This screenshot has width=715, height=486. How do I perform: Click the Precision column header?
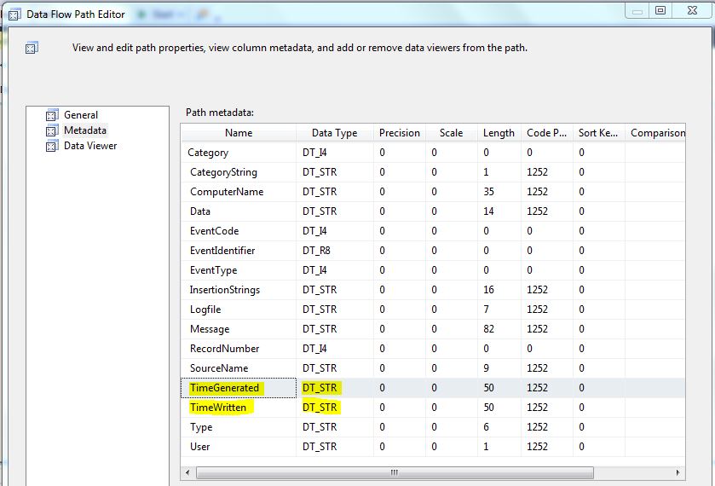pyautogui.click(x=399, y=133)
